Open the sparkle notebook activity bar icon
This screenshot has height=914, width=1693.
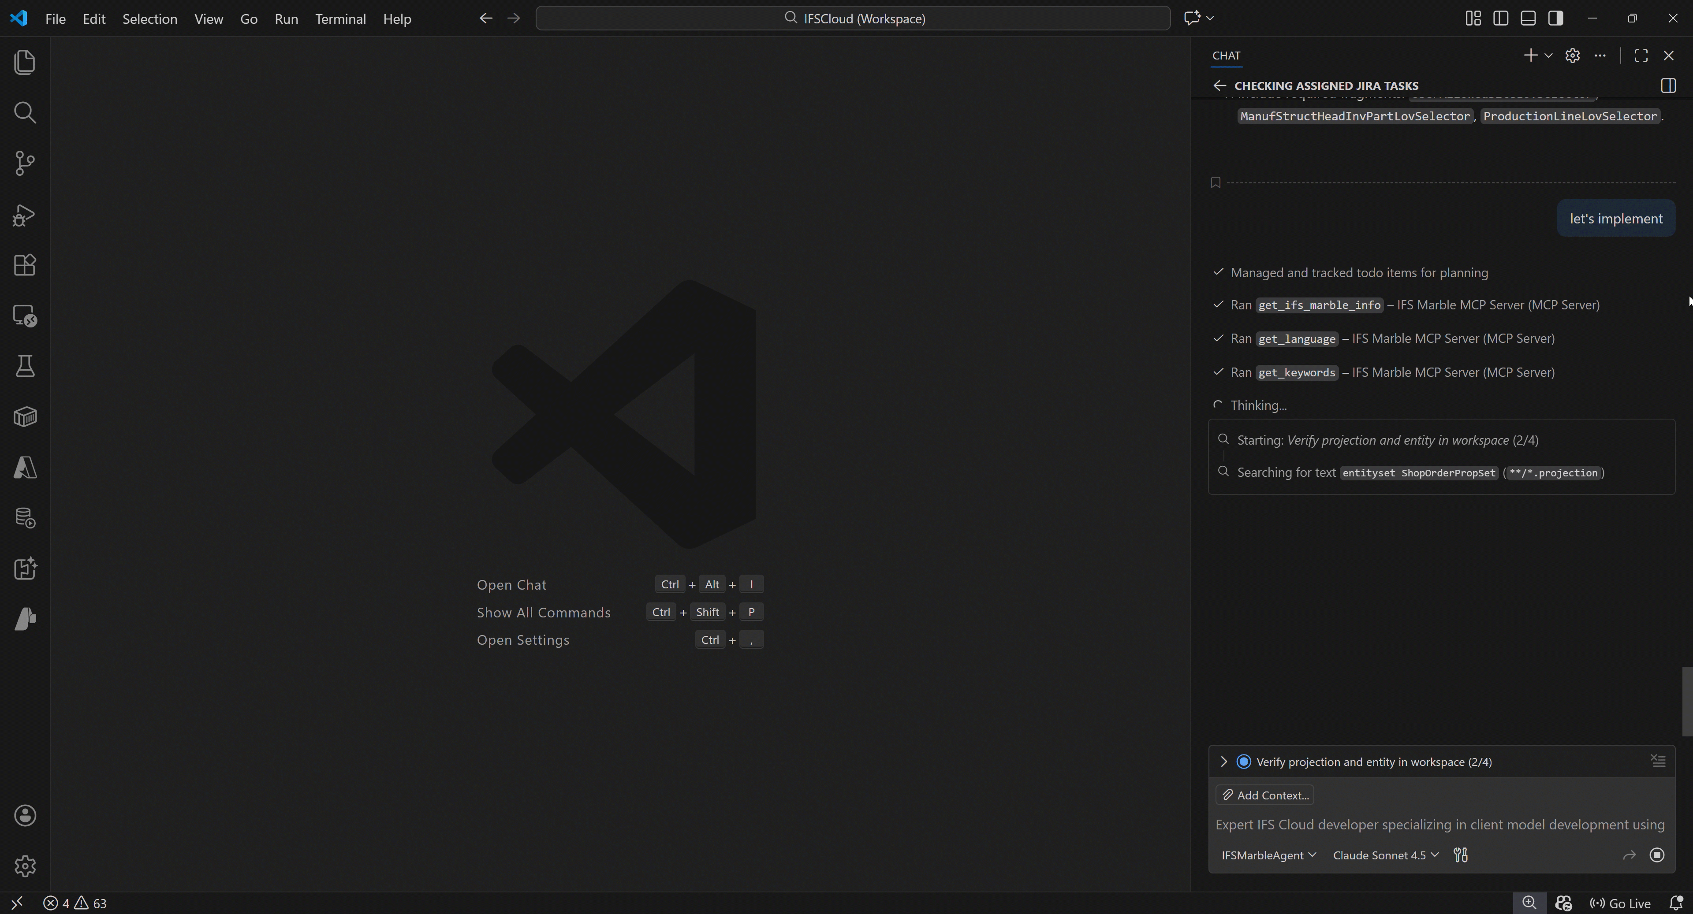coord(25,568)
